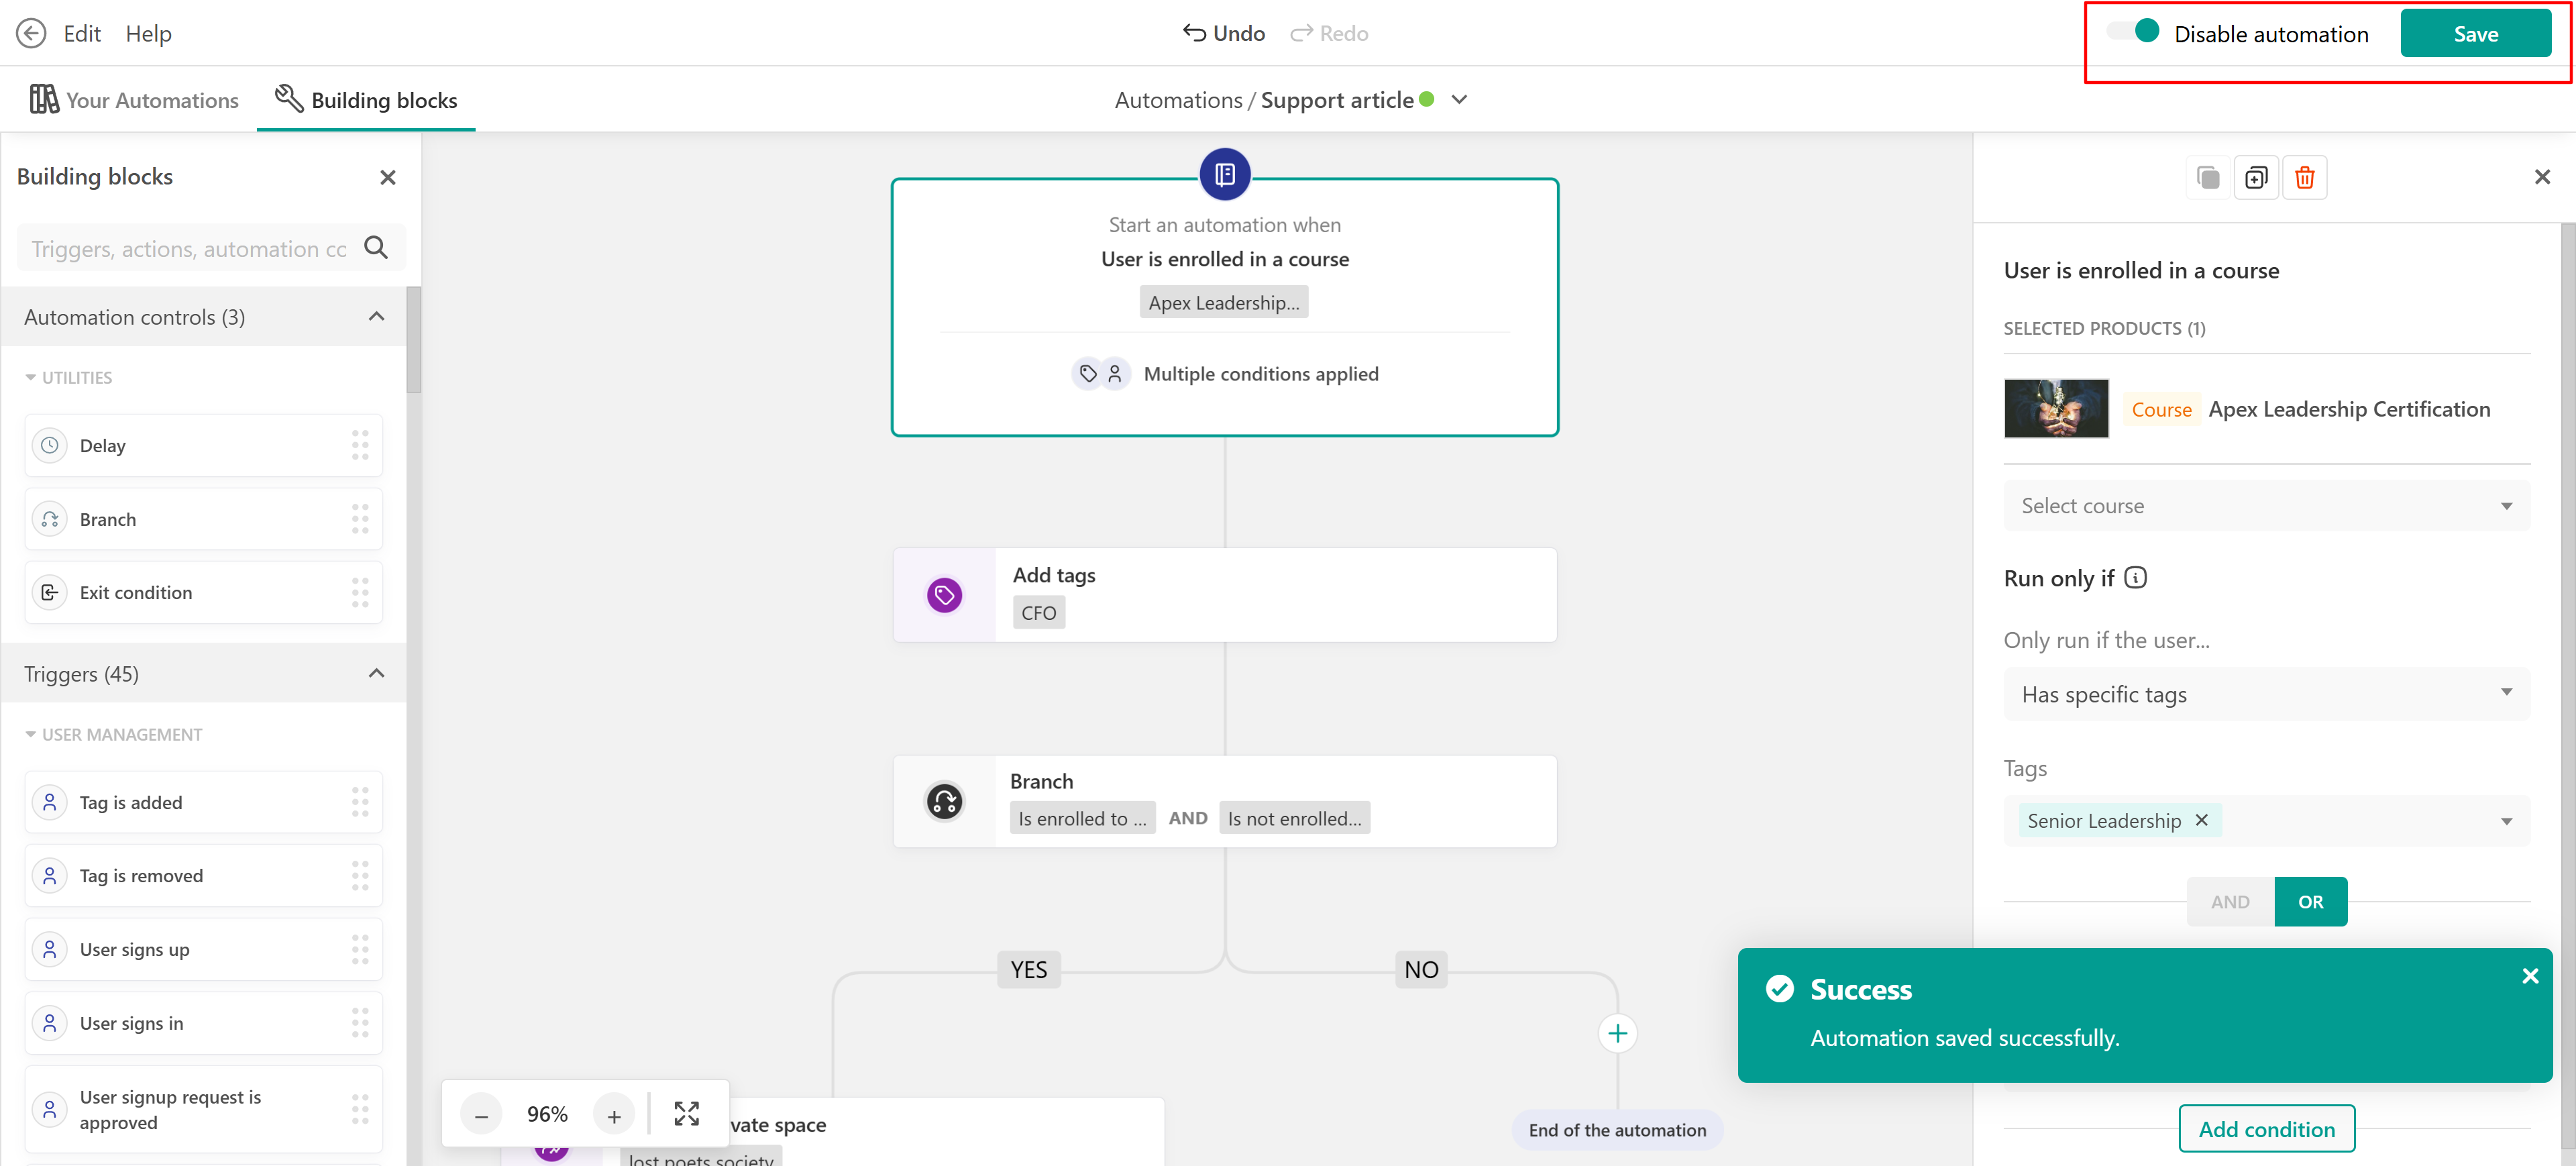Click the zoom out minus button
This screenshot has width=2576, height=1166.
[481, 1115]
